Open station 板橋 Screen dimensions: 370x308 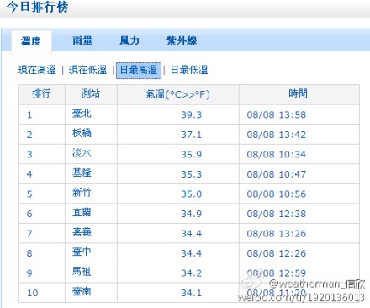[82, 133]
